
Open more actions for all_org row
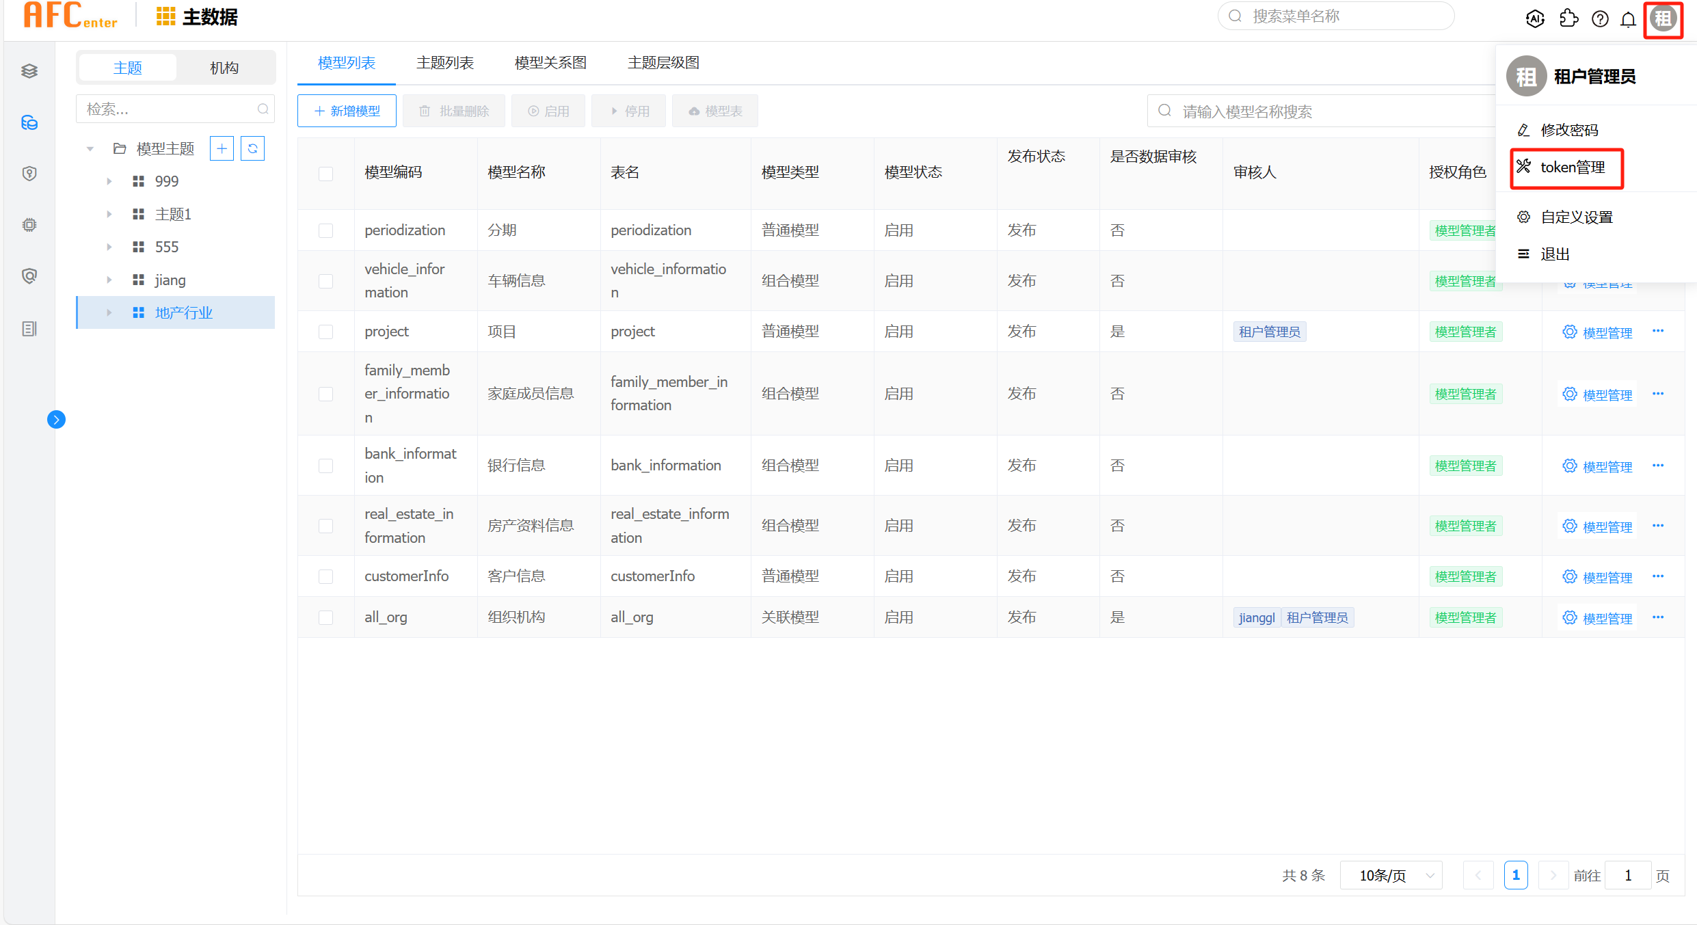coord(1658,617)
